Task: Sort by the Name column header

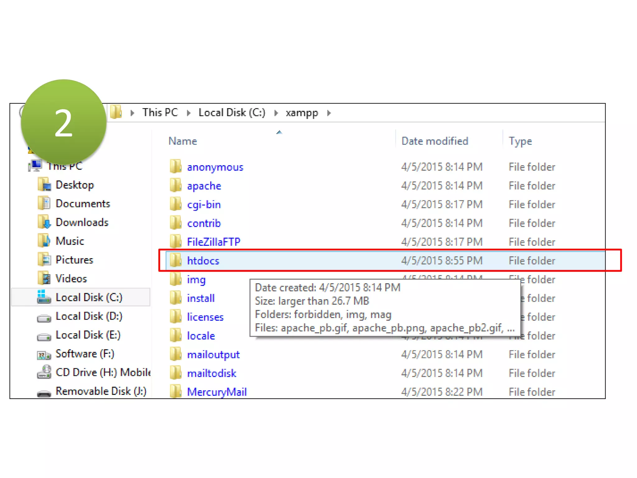Action: pos(183,141)
